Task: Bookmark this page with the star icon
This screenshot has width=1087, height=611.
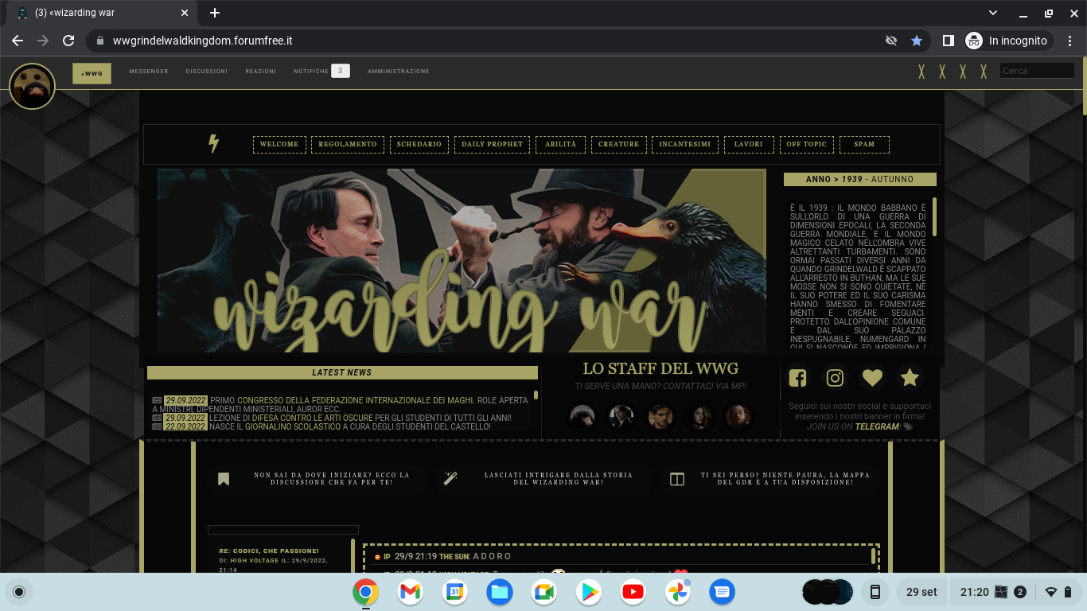Action: coord(917,41)
